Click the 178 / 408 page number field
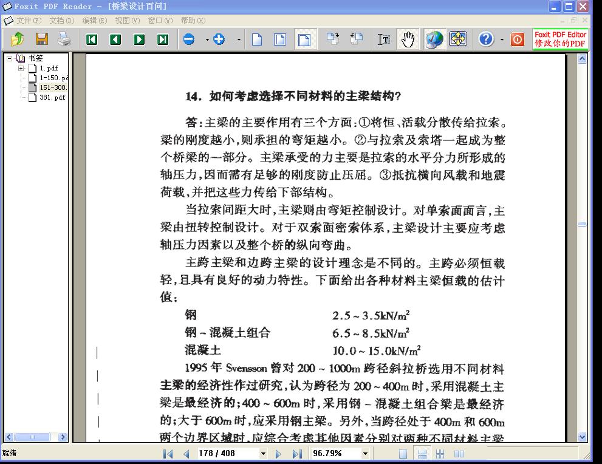This screenshot has height=464, width=602. (228, 454)
